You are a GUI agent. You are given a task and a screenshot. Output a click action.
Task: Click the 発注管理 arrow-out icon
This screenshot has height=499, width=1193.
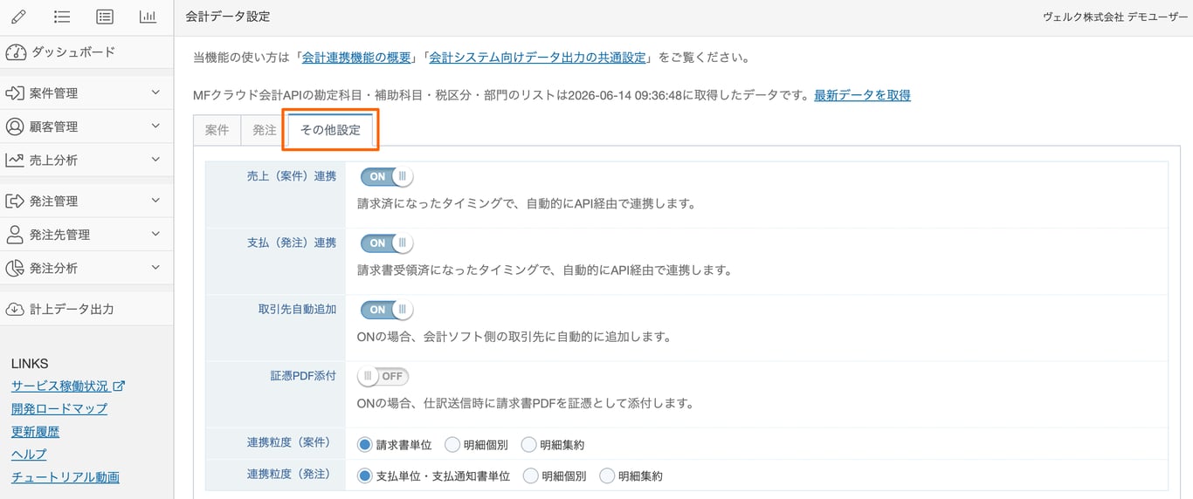coord(15,202)
